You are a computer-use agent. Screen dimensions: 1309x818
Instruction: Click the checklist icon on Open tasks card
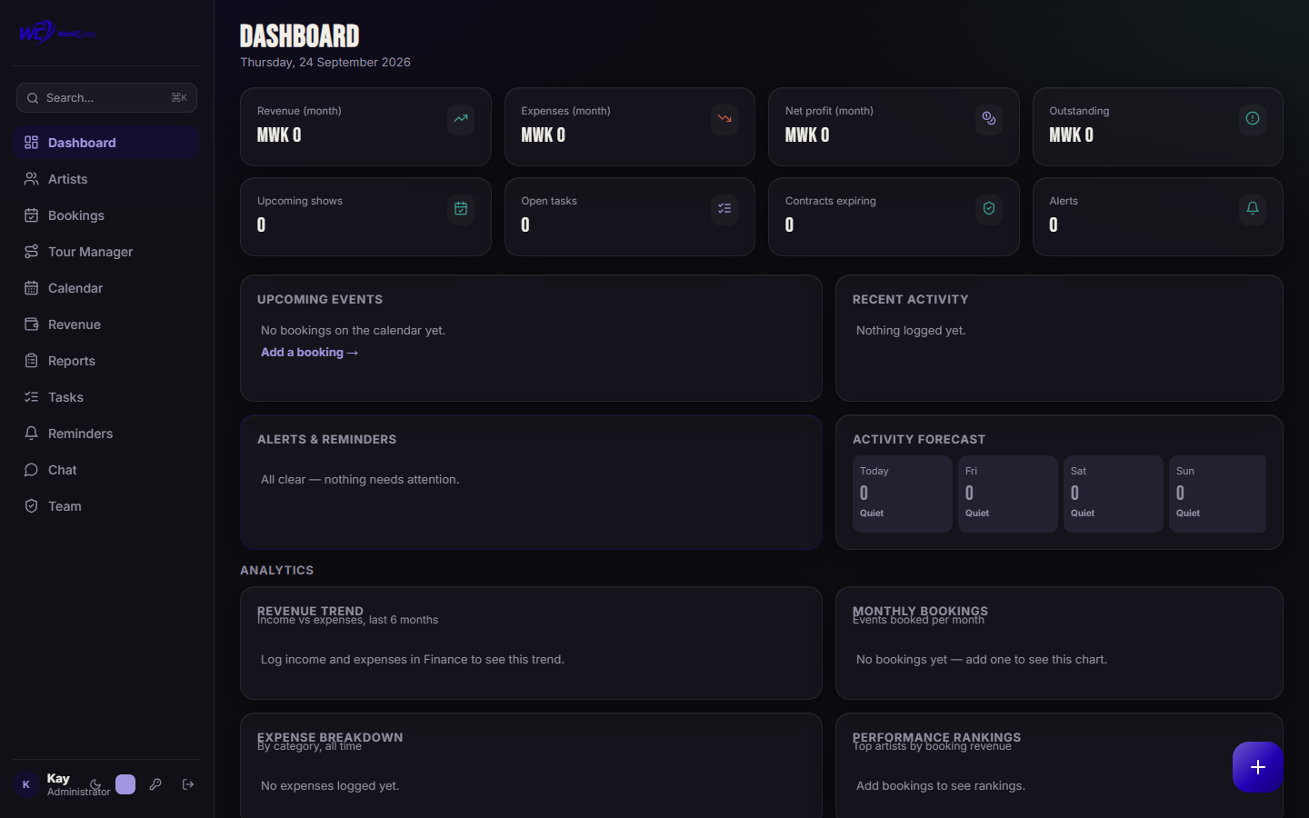pos(724,209)
